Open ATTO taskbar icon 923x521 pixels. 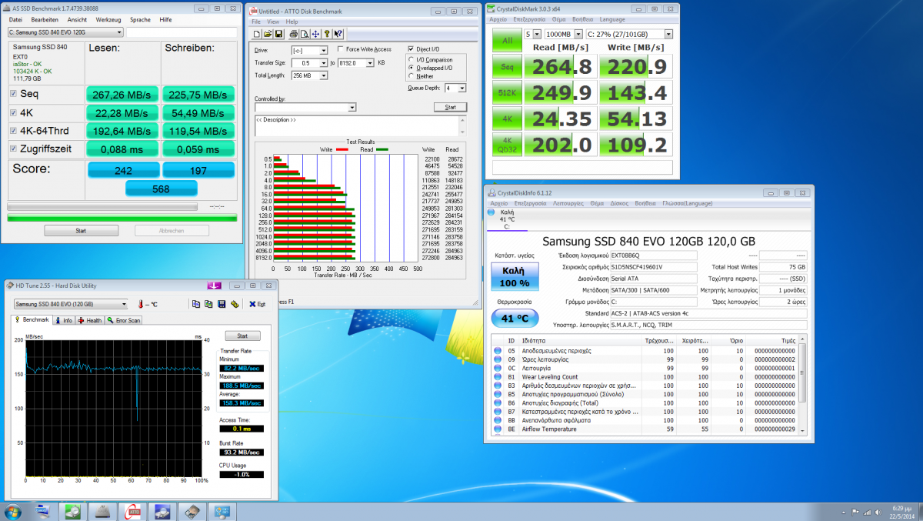(x=132, y=511)
